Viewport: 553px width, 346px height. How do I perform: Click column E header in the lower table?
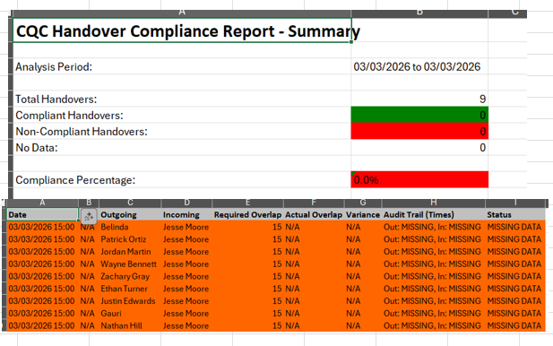pos(247,203)
